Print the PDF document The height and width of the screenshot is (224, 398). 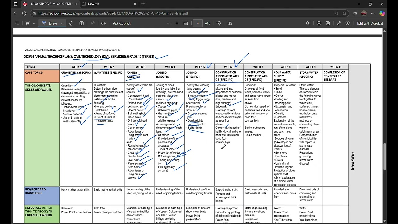[319, 23]
